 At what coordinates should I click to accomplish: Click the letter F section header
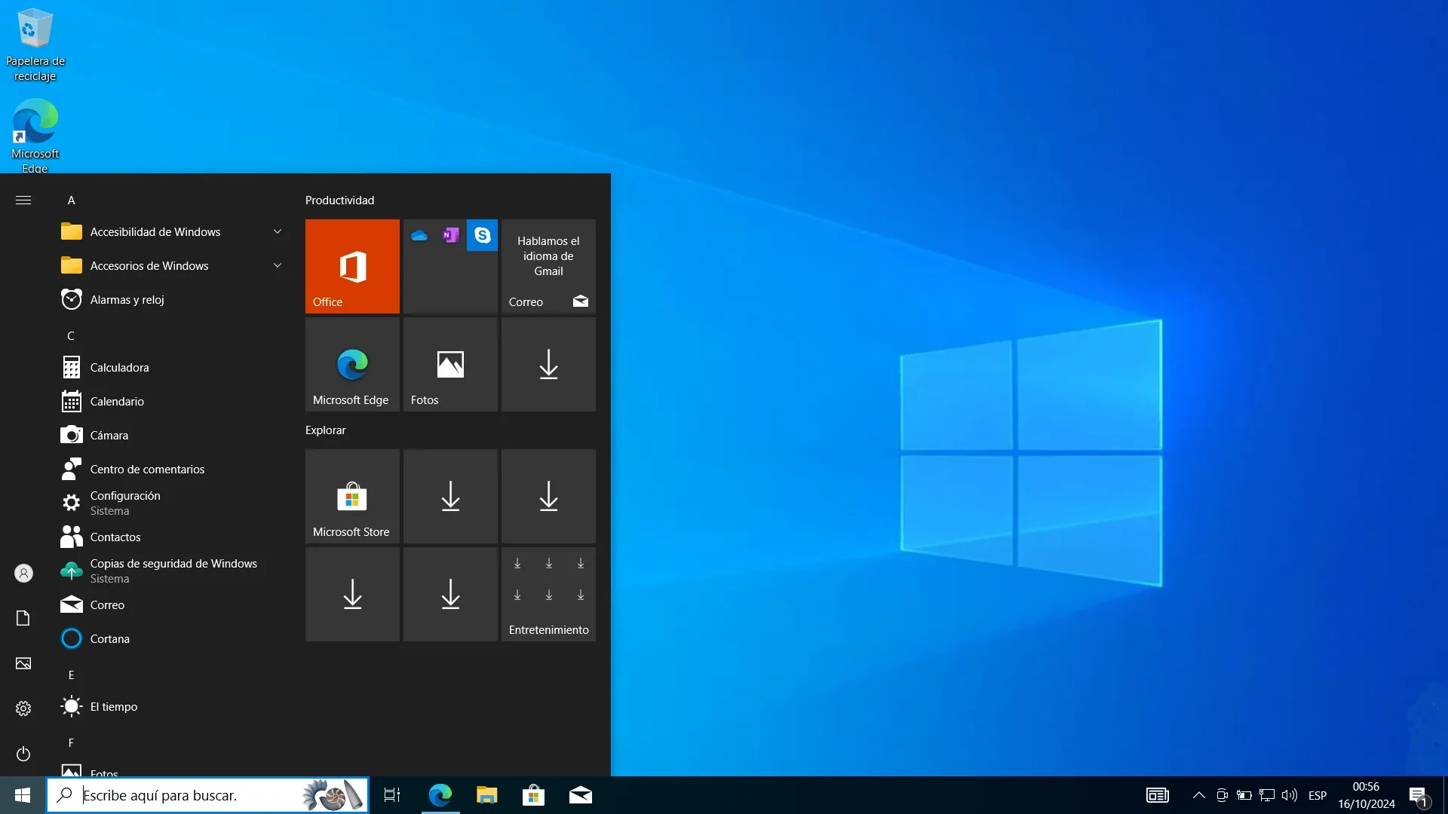coord(72,743)
